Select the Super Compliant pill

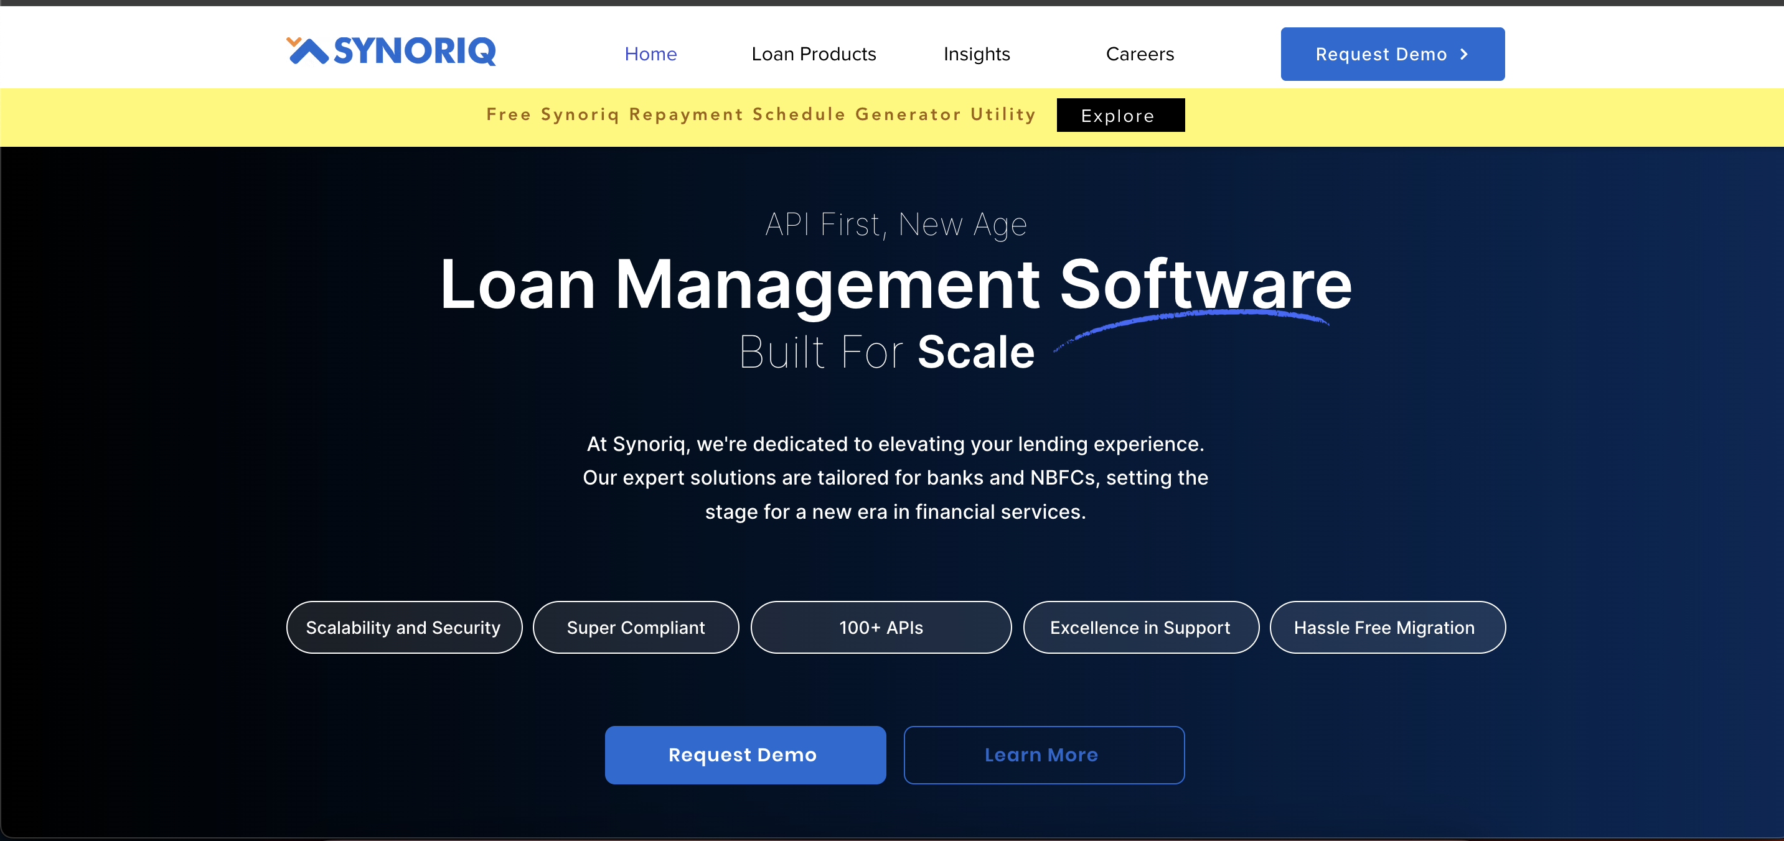click(x=635, y=627)
